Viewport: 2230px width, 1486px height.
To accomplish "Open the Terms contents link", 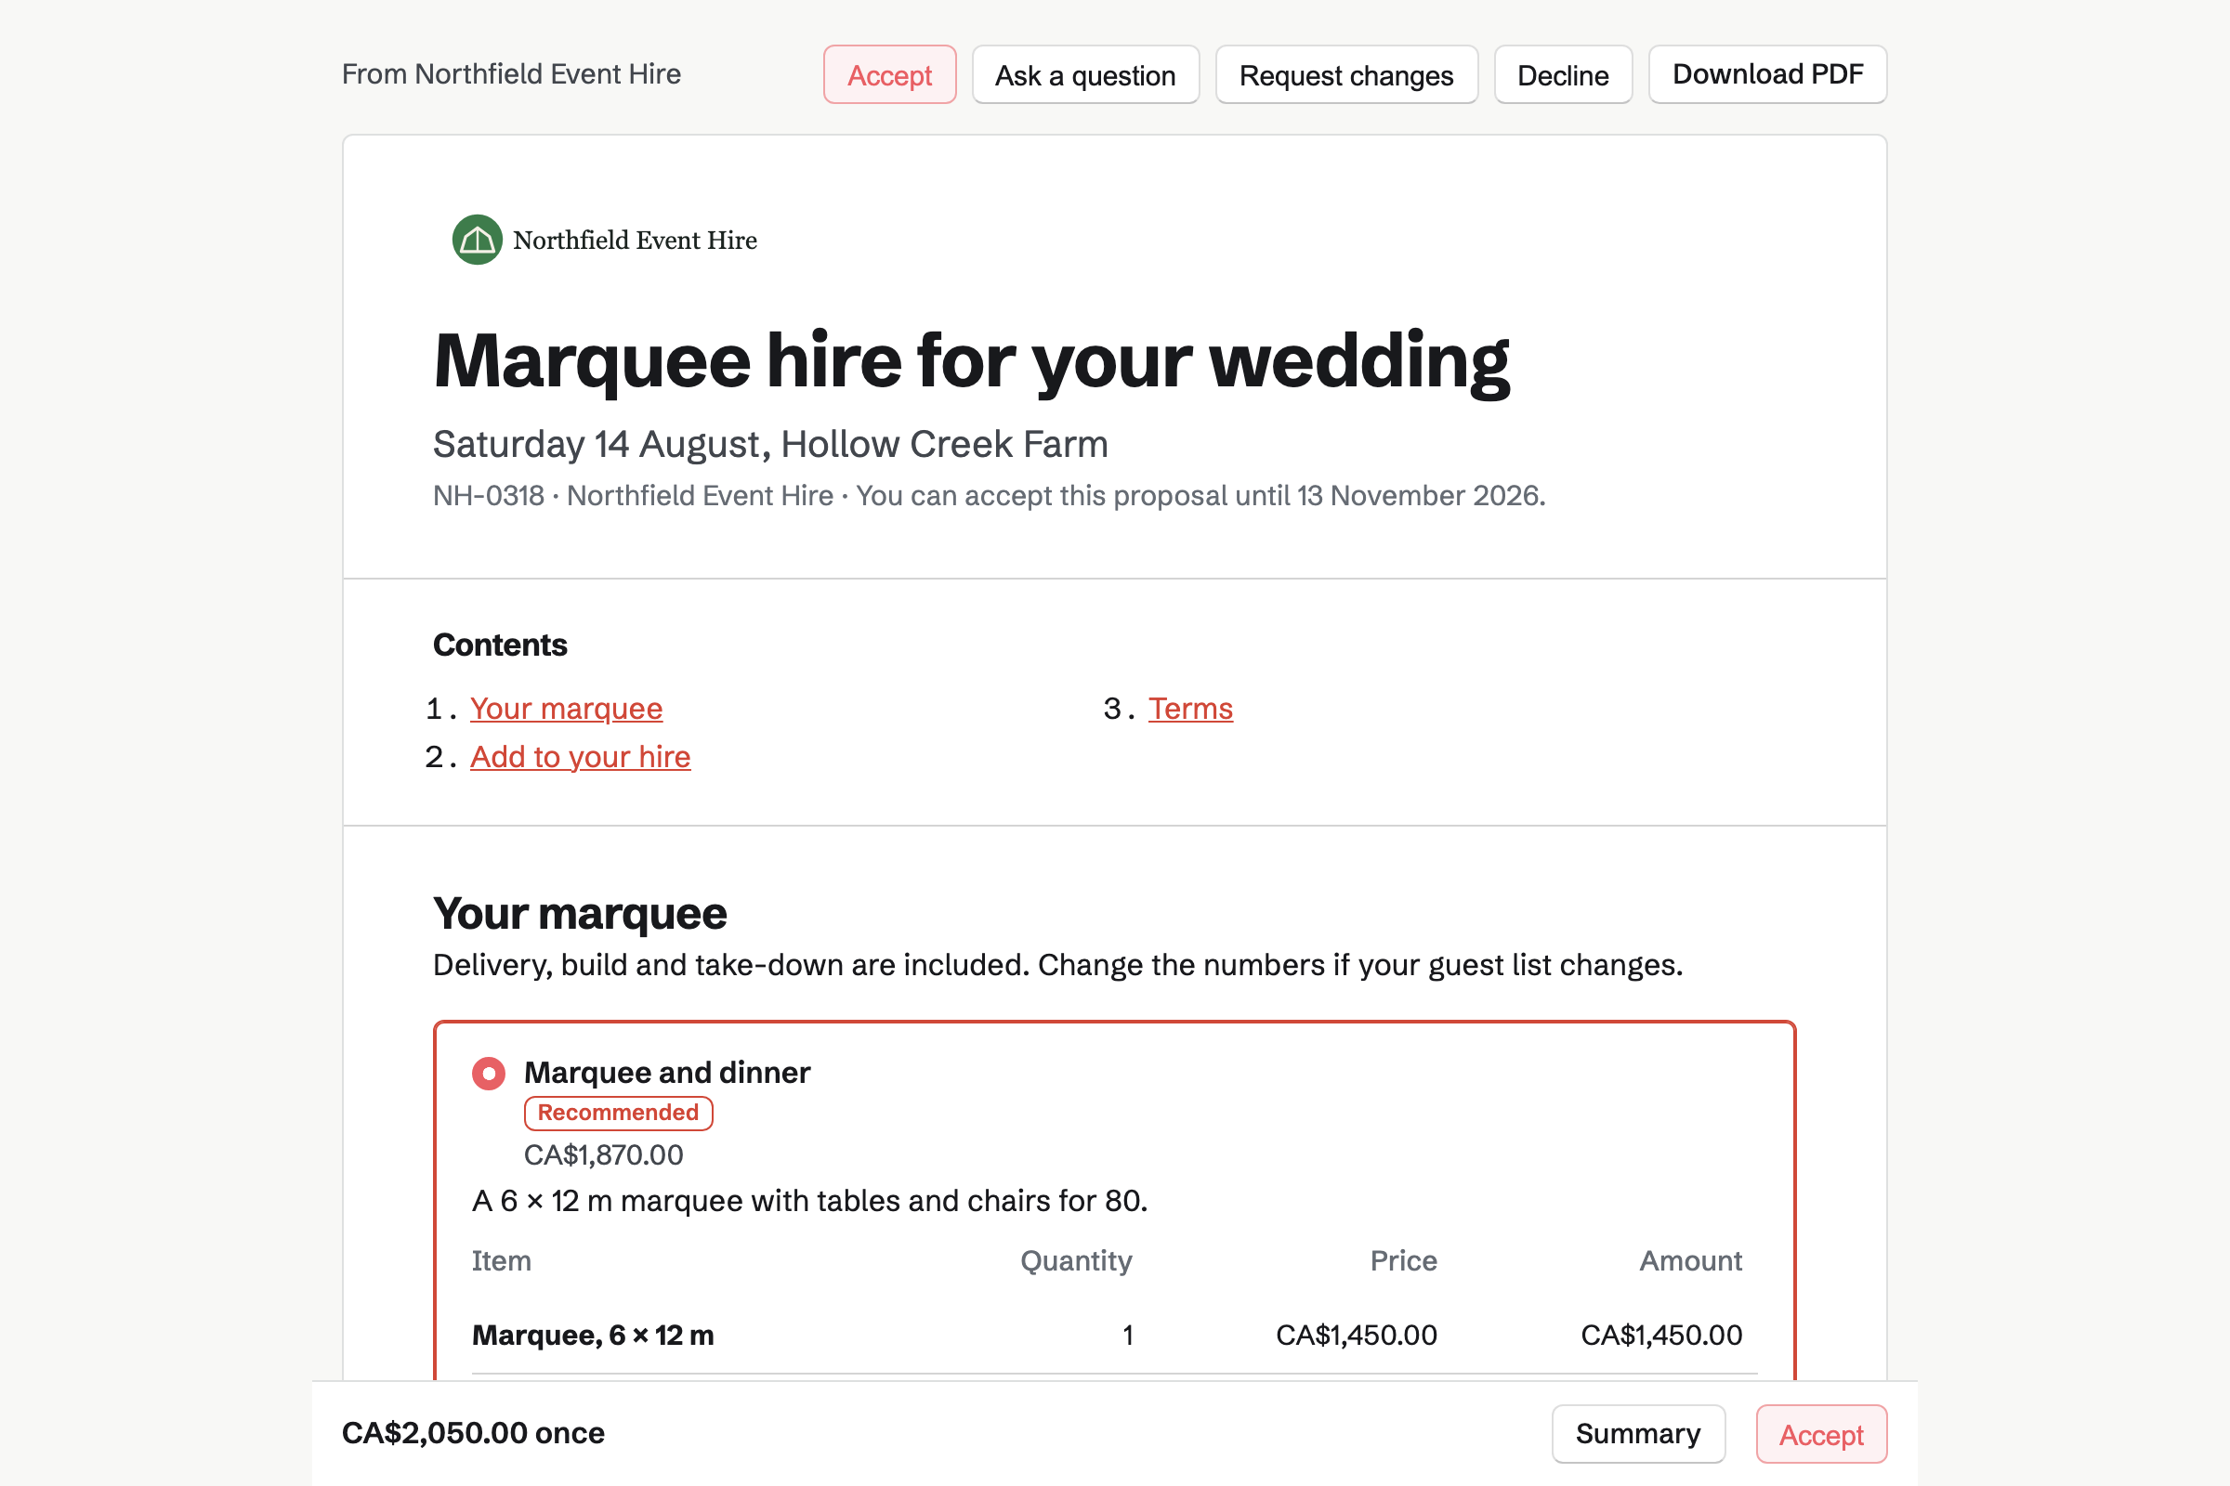I will [x=1190, y=709].
